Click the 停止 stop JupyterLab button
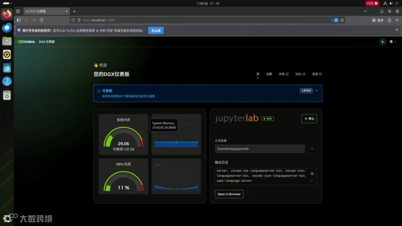 [309, 119]
